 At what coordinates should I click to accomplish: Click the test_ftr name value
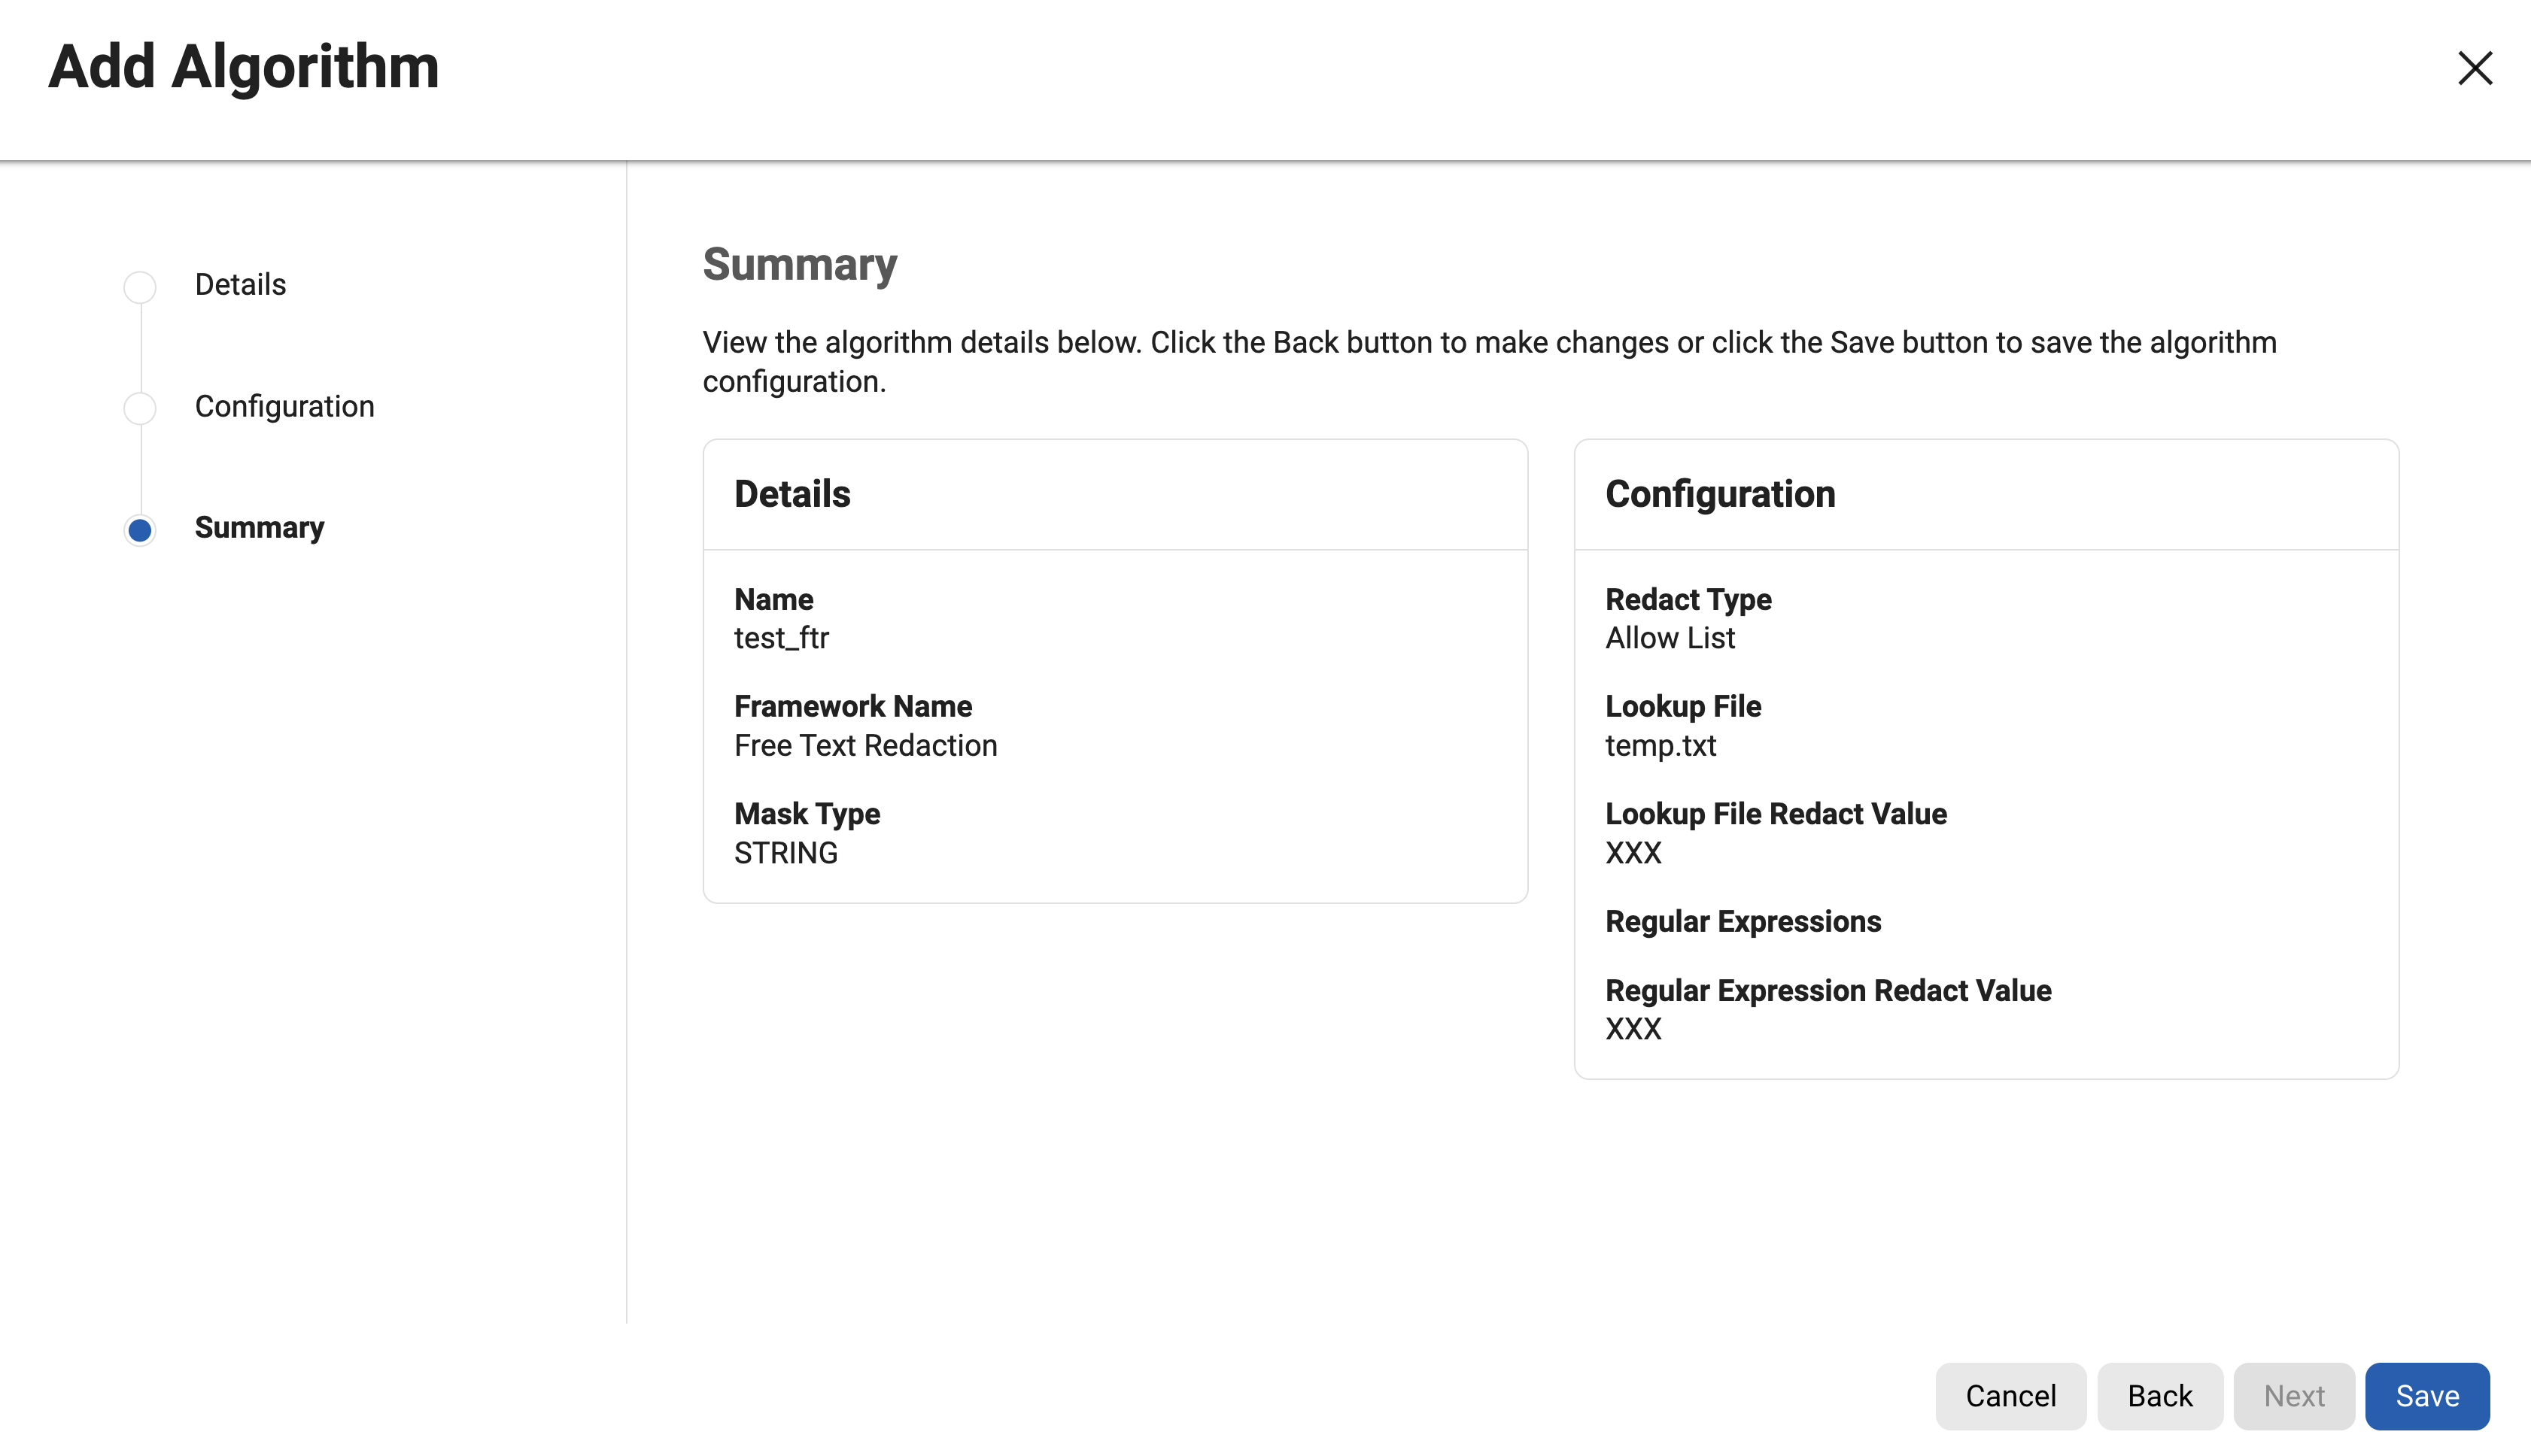pos(781,638)
